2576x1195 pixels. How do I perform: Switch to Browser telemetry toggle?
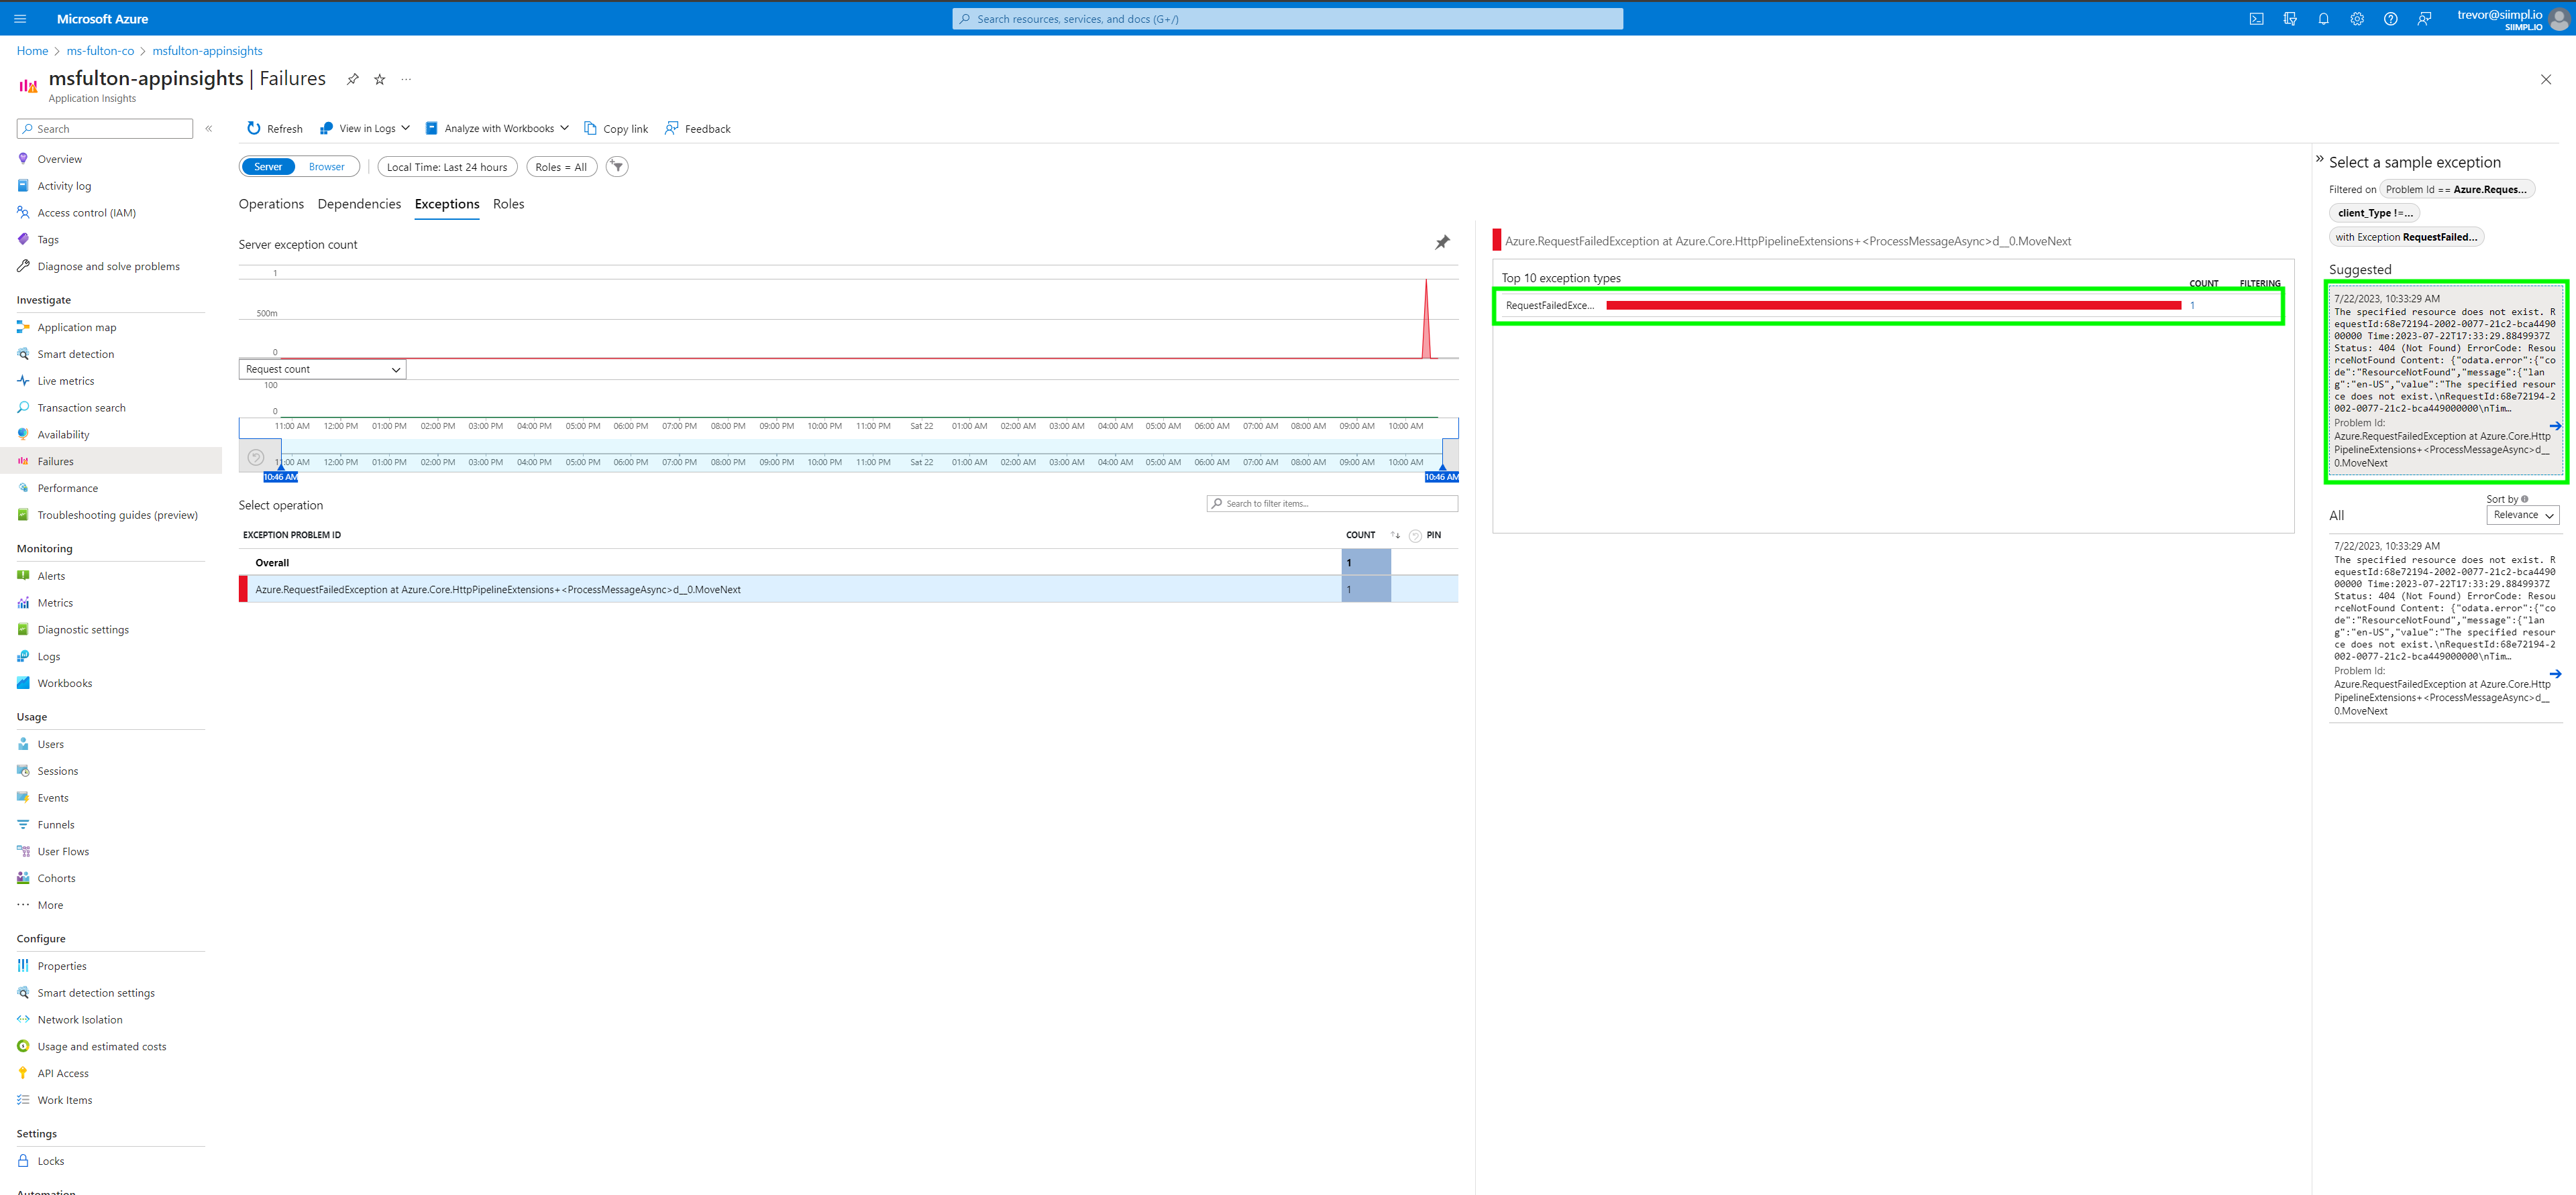[x=326, y=167]
